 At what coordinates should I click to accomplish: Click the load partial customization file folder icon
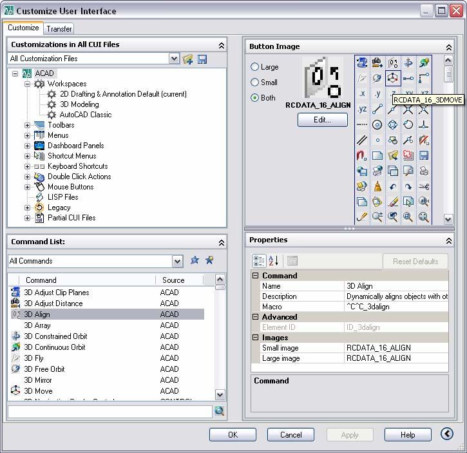pos(188,59)
